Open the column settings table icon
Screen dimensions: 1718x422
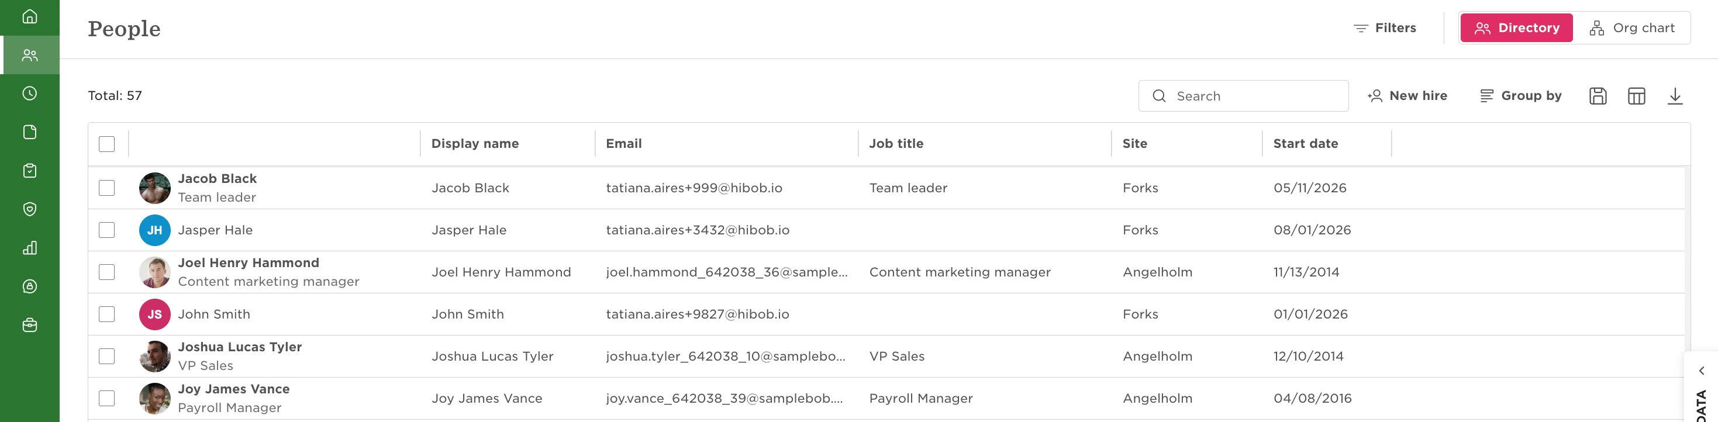tap(1637, 96)
